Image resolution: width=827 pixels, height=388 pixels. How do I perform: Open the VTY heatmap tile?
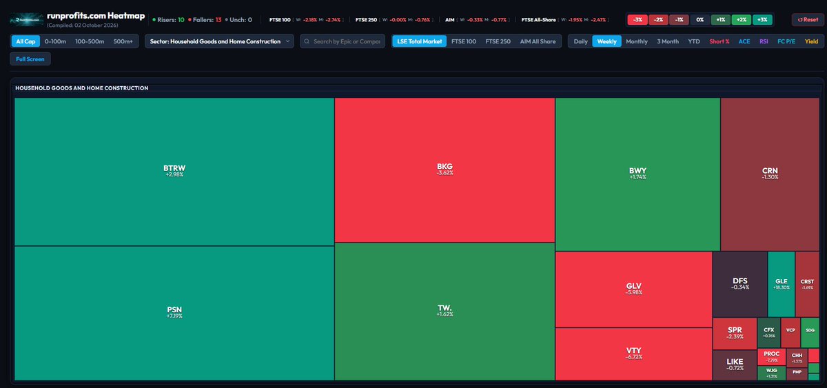click(x=633, y=354)
